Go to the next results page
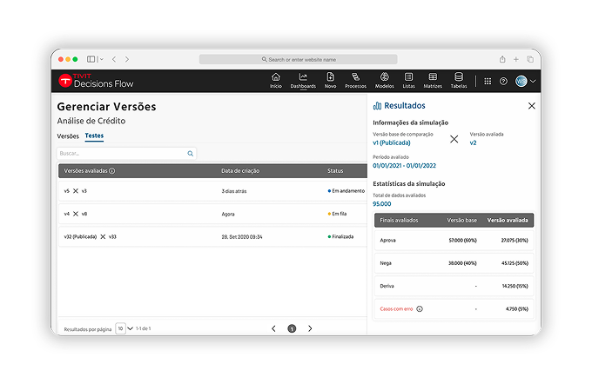Viewport: 592px width, 384px height. click(310, 328)
